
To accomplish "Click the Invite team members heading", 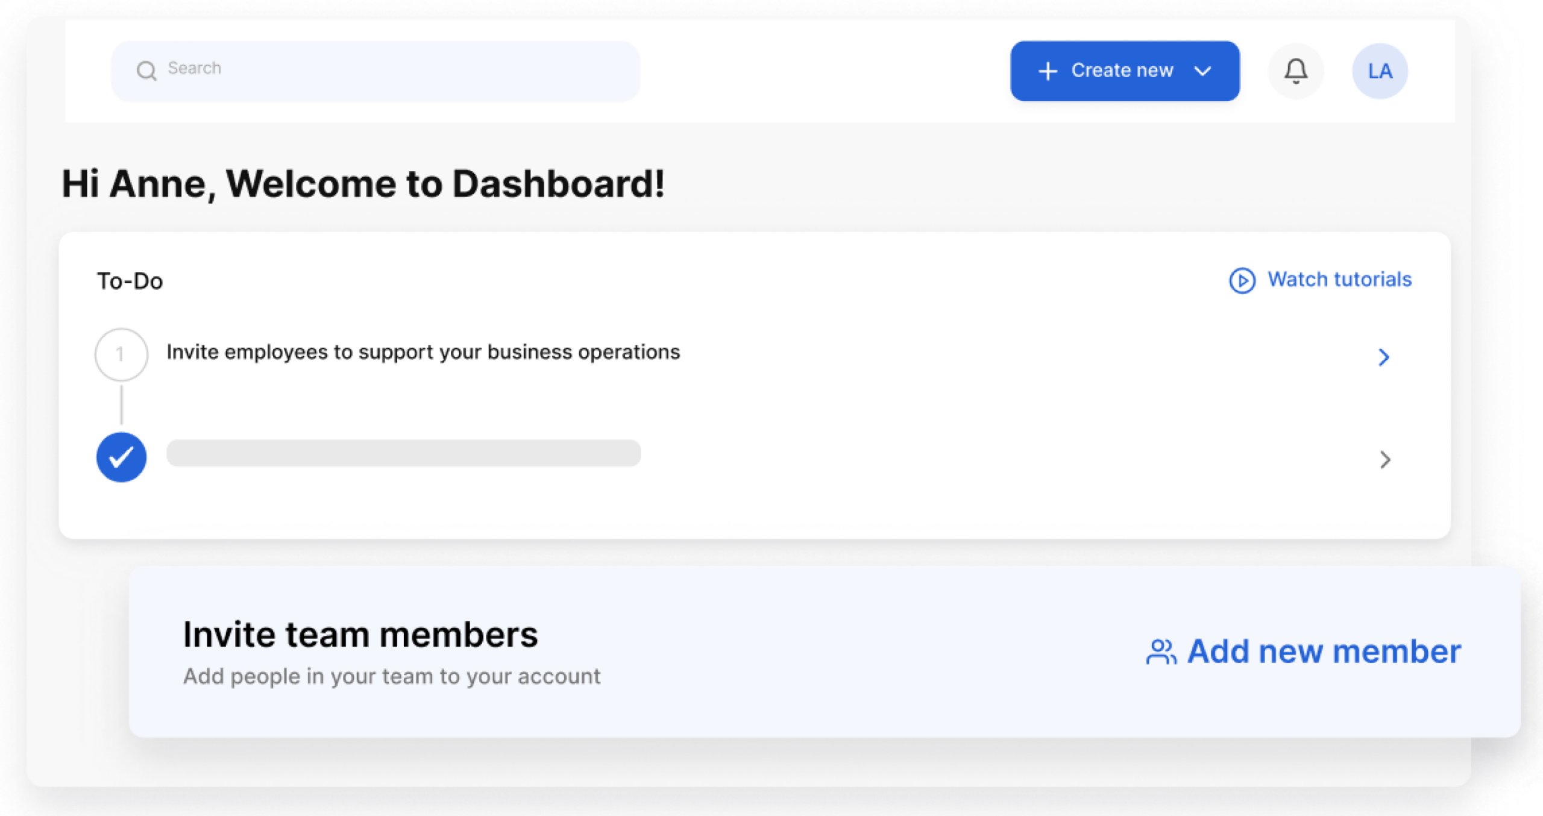I will point(360,635).
